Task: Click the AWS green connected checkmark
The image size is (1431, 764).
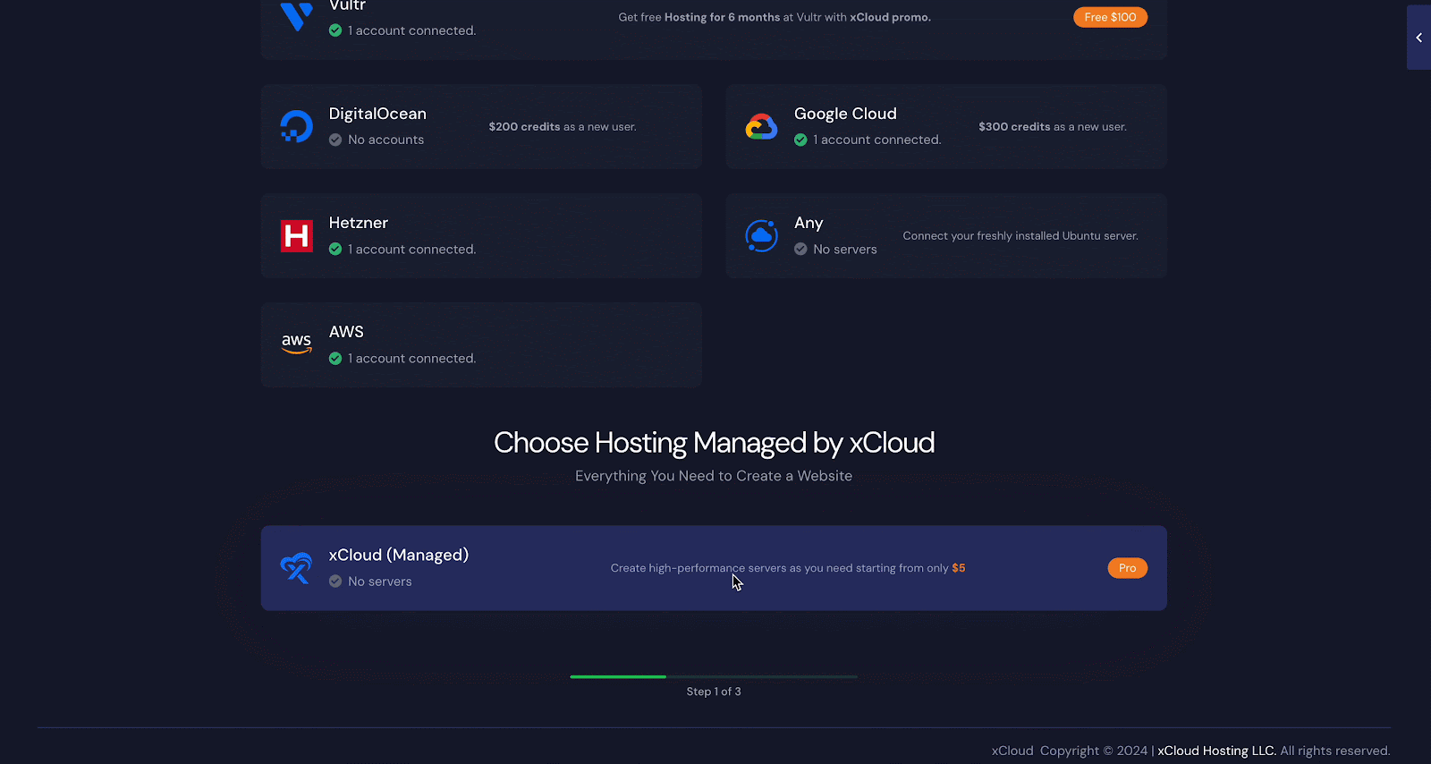Action: tap(335, 359)
